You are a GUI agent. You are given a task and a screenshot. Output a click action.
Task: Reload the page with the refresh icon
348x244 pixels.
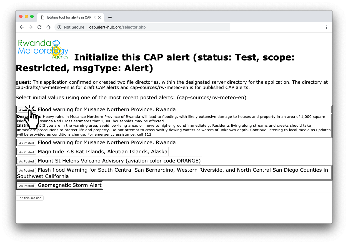39,27
